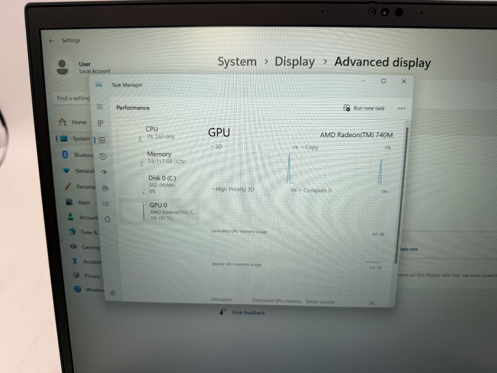
Task: Click Display breadcrumb in Settings header
Action: 294,62
